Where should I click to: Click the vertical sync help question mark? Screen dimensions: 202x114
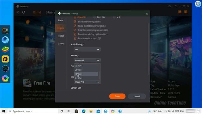(99, 38)
